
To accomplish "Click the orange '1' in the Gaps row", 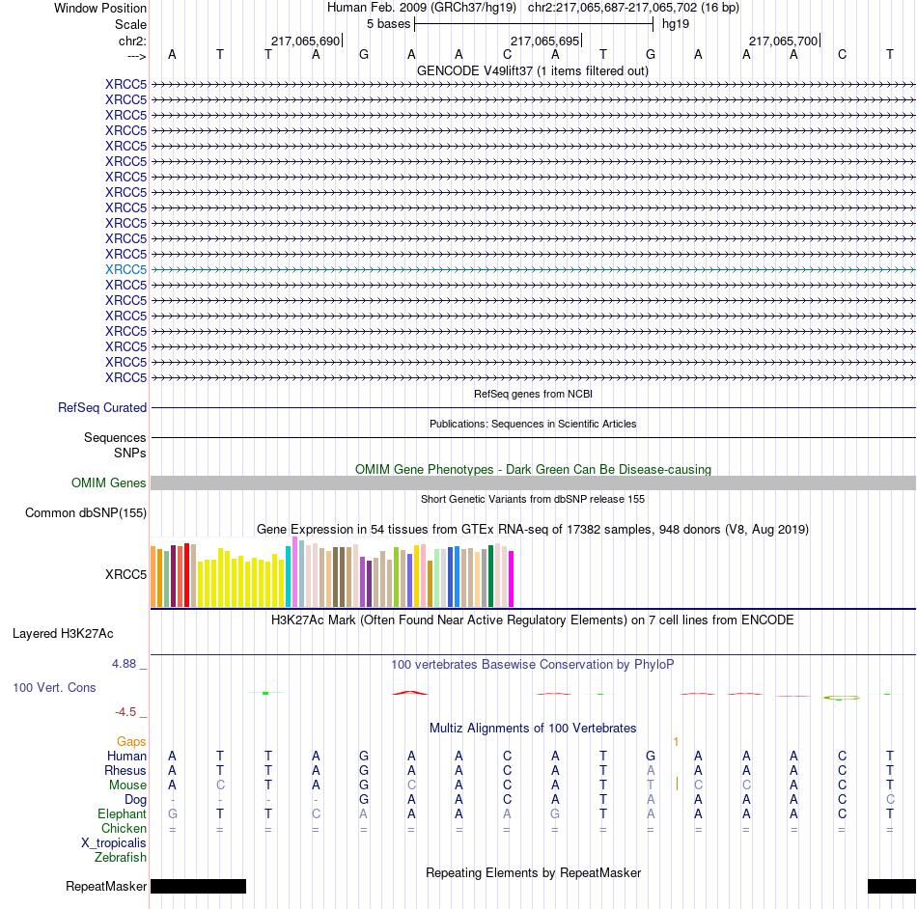I will point(676,742).
